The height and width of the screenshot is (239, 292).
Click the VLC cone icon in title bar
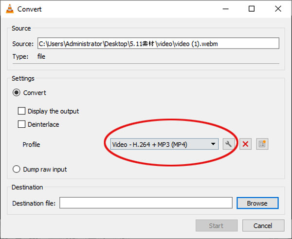(10, 9)
